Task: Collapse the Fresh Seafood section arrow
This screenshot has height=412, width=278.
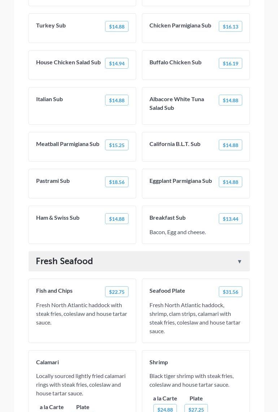Action: click(x=239, y=261)
